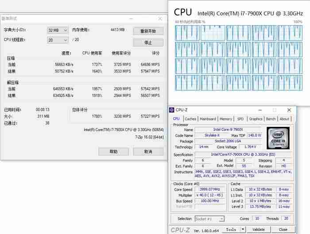Go to the About tab in CPU-Z
This screenshot has height=234, width=310.
pos(284,119)
